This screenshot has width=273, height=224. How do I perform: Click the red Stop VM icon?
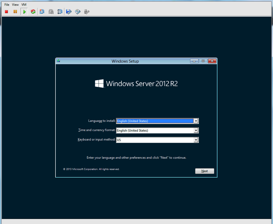coord(7,12)
